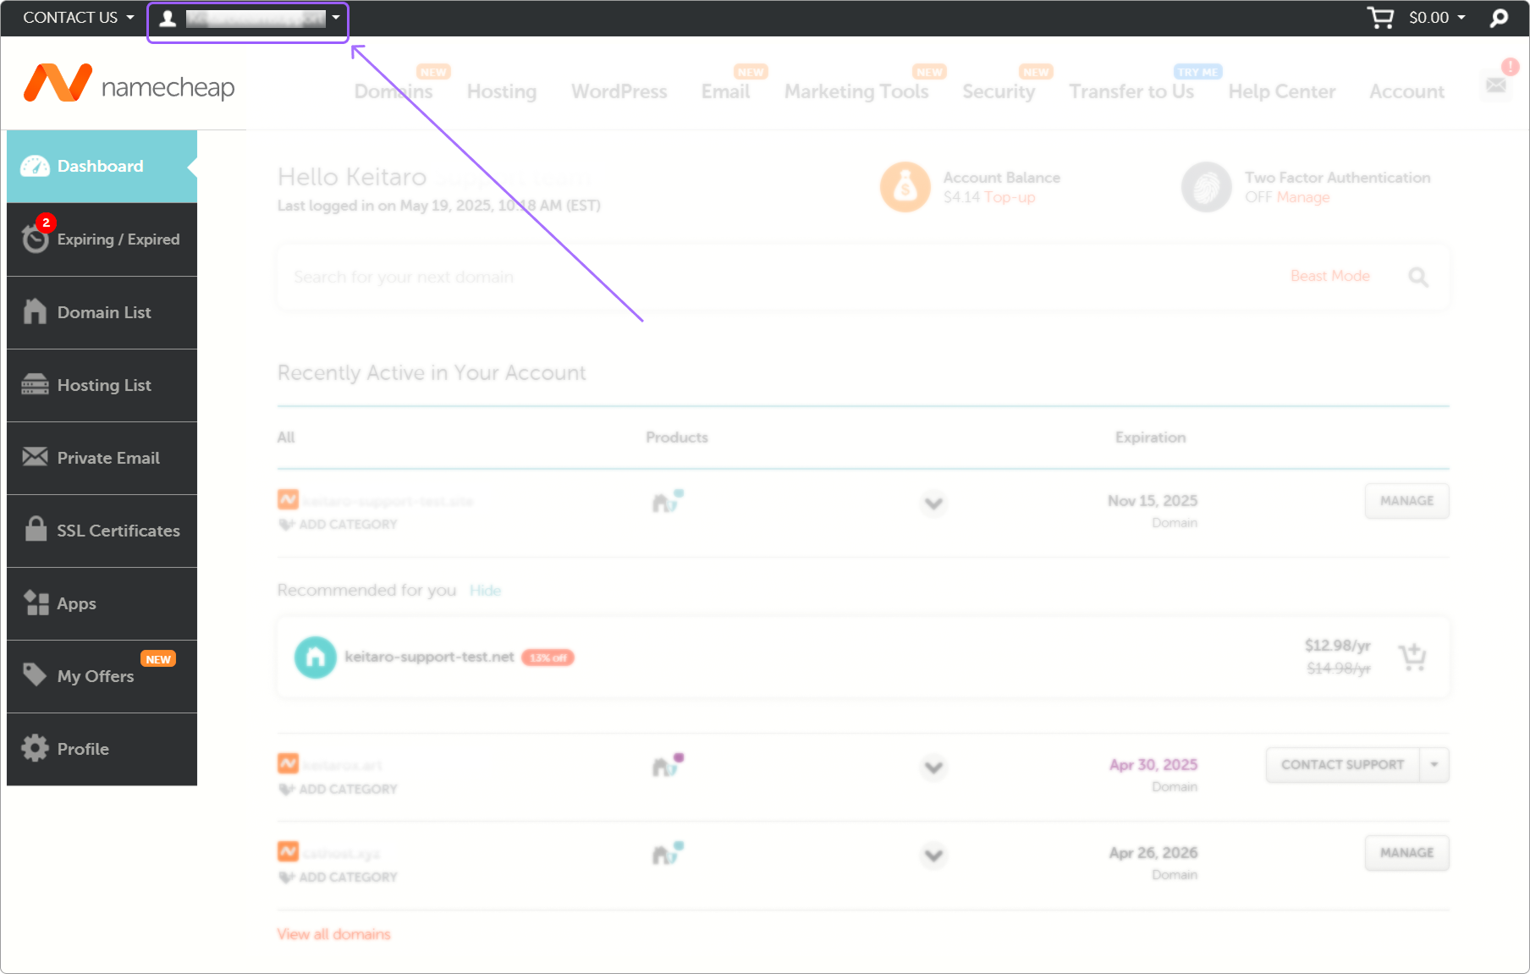Open the notifications envelope icon
Image resolution: width=1530 pixels, height=974 pixels.
1496,85
